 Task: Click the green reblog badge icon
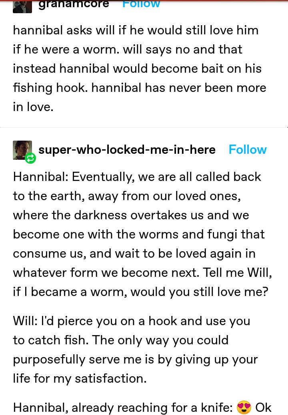[x=30, y=158]
